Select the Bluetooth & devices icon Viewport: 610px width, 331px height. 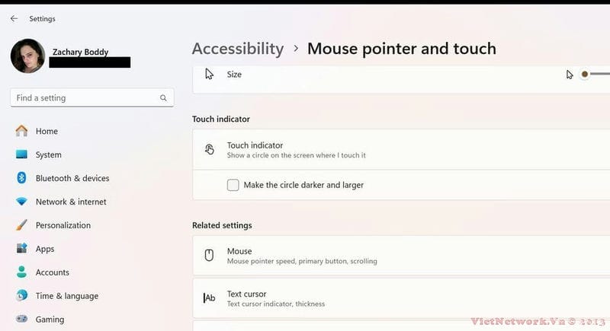(x=22, y=178)
